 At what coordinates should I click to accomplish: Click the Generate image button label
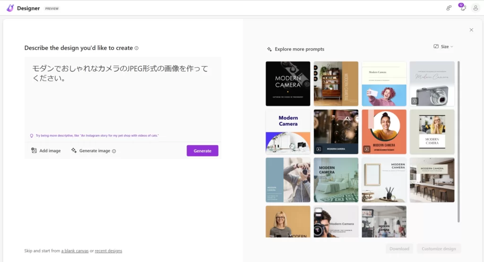click(x=95, y=151)
